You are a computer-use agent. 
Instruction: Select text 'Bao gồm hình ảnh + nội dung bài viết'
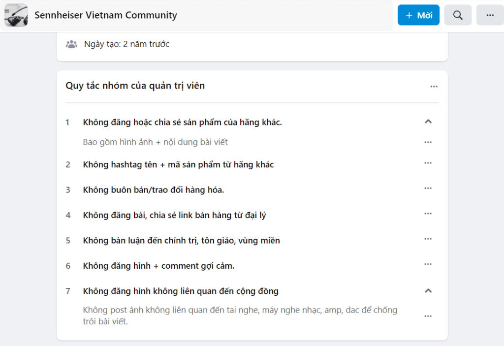[155, 142]
